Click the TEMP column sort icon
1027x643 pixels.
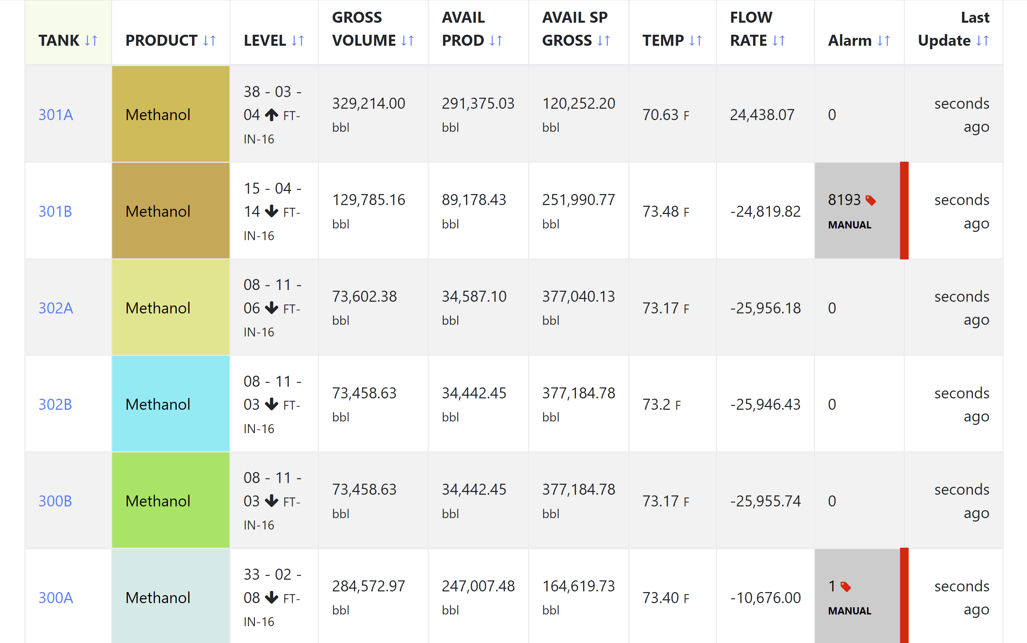[695, 41]
